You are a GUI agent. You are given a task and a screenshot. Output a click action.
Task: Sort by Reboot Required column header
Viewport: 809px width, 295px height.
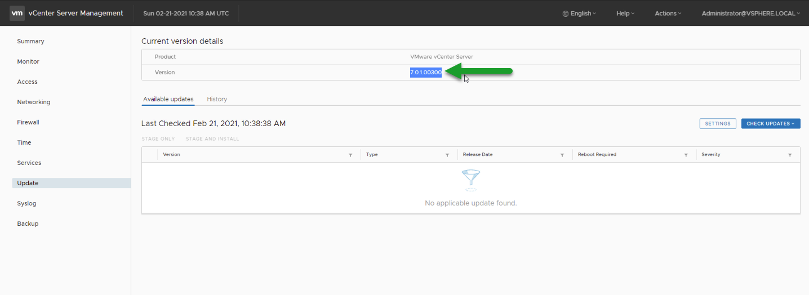coord(597,154)
